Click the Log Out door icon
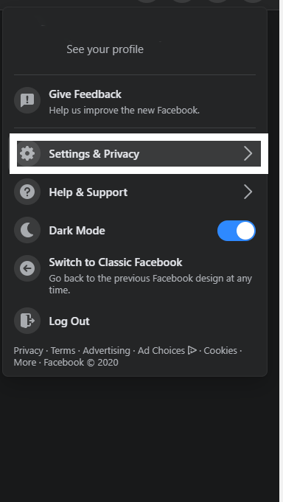The height and width of the screenshot is (502, 283). (x=27, y=321)
